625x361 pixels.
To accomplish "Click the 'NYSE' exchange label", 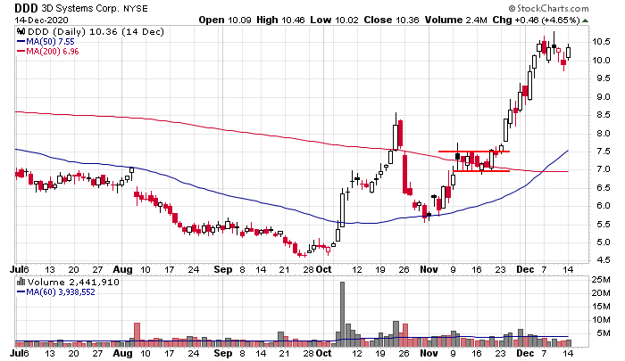I will [136, 8].
